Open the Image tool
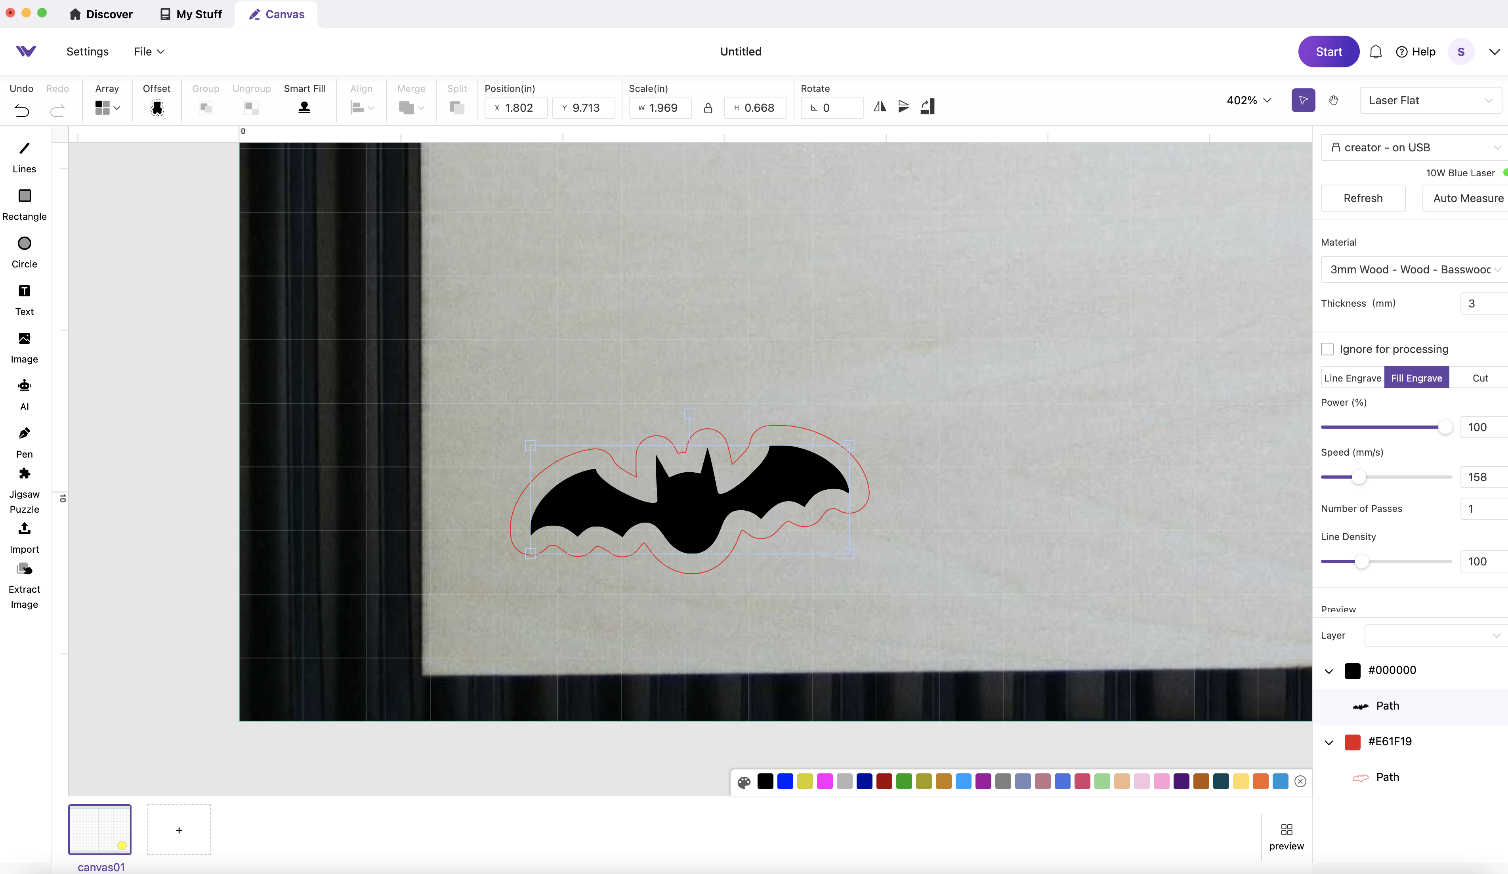The width and height of the screenshot is (1508, 874). (24, 347)
